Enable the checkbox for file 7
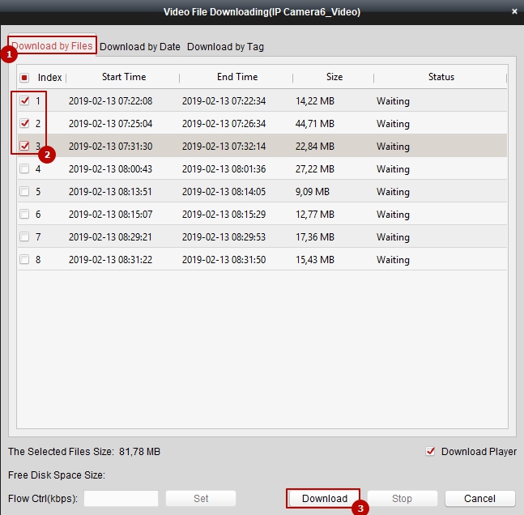Image resolution: width=524 pixels, height=515 pixels. [24, 237]
